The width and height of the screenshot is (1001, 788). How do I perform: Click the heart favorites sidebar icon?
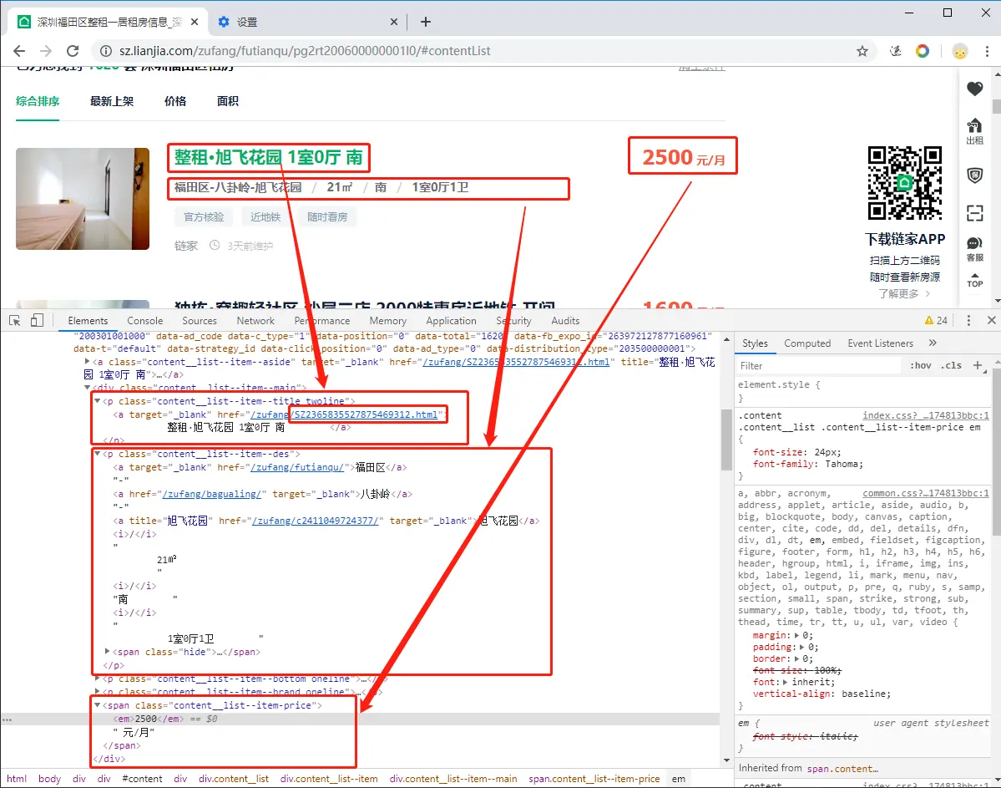(x=974, y=89)
